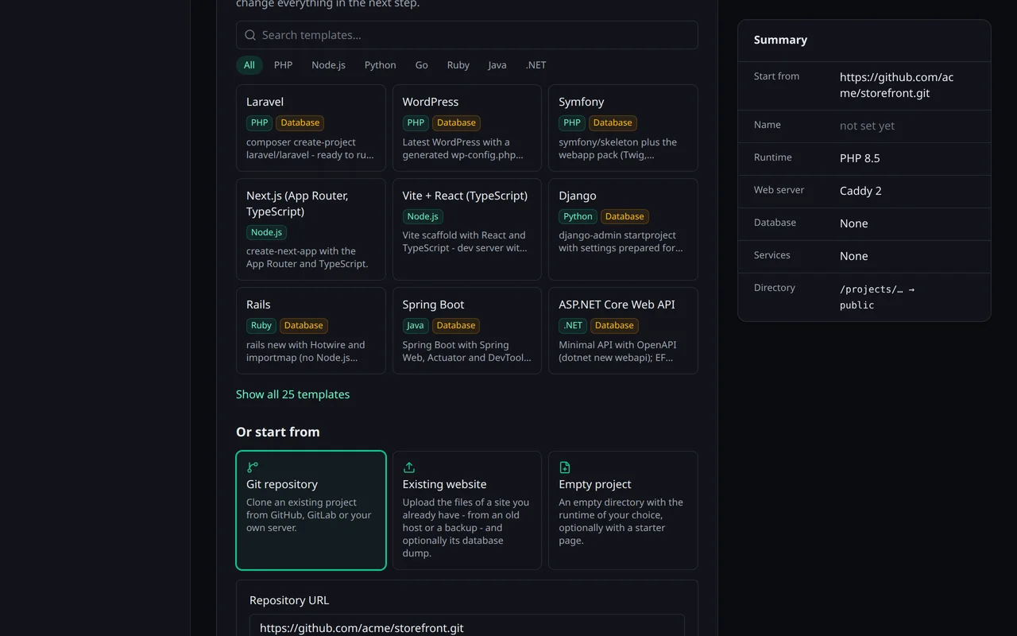Click the search magnifier icon
Viewport: 1017px width, 636px height.
[x=250, y=35]
